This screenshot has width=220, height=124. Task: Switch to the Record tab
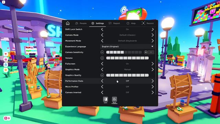pyautogui.click(x=147, y=23)
